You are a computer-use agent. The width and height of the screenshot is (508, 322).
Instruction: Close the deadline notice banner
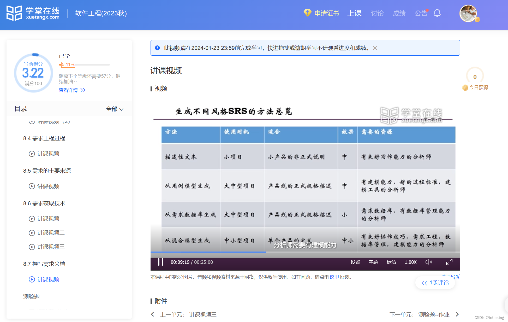pyautogui.click(x=375, y=48)
